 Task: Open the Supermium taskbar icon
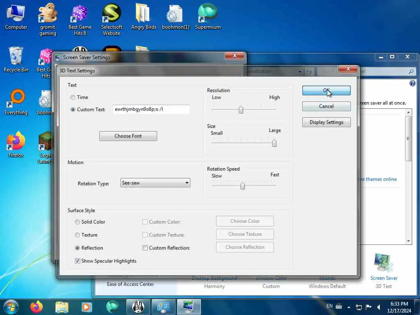(x=112, y=307)
